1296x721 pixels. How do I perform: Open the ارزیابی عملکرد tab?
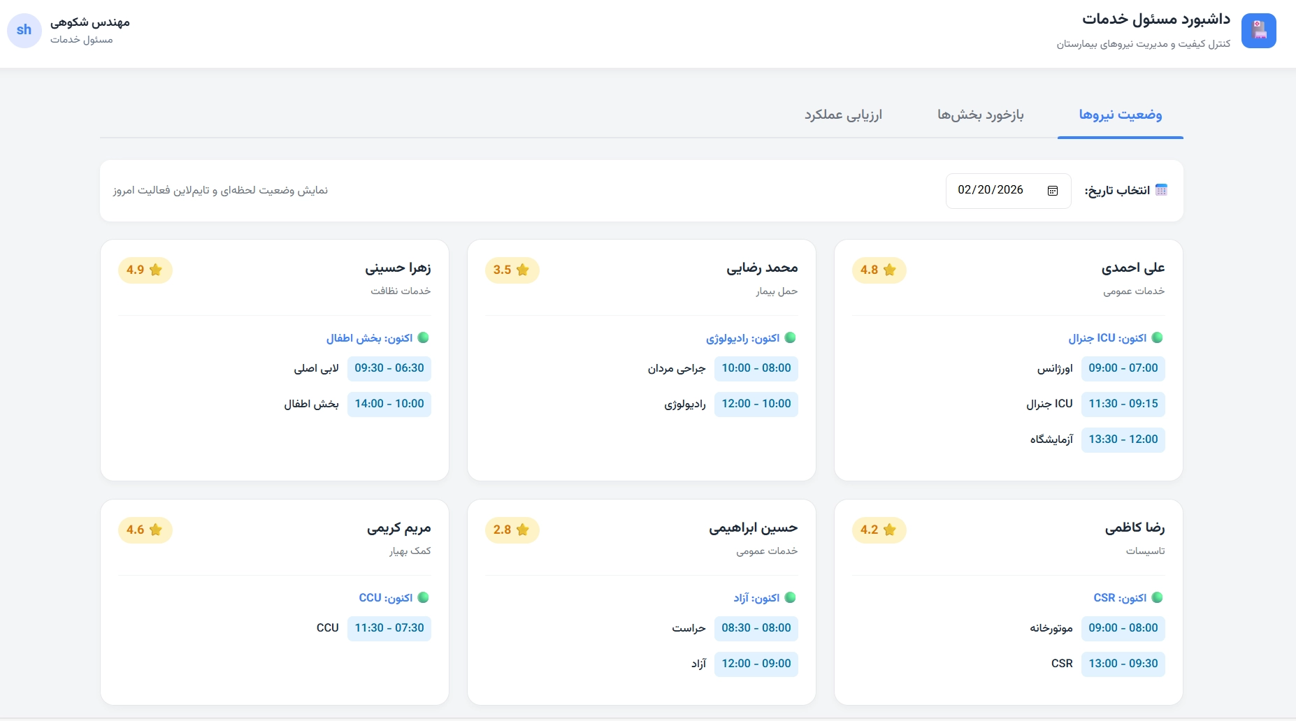[843, 115]
